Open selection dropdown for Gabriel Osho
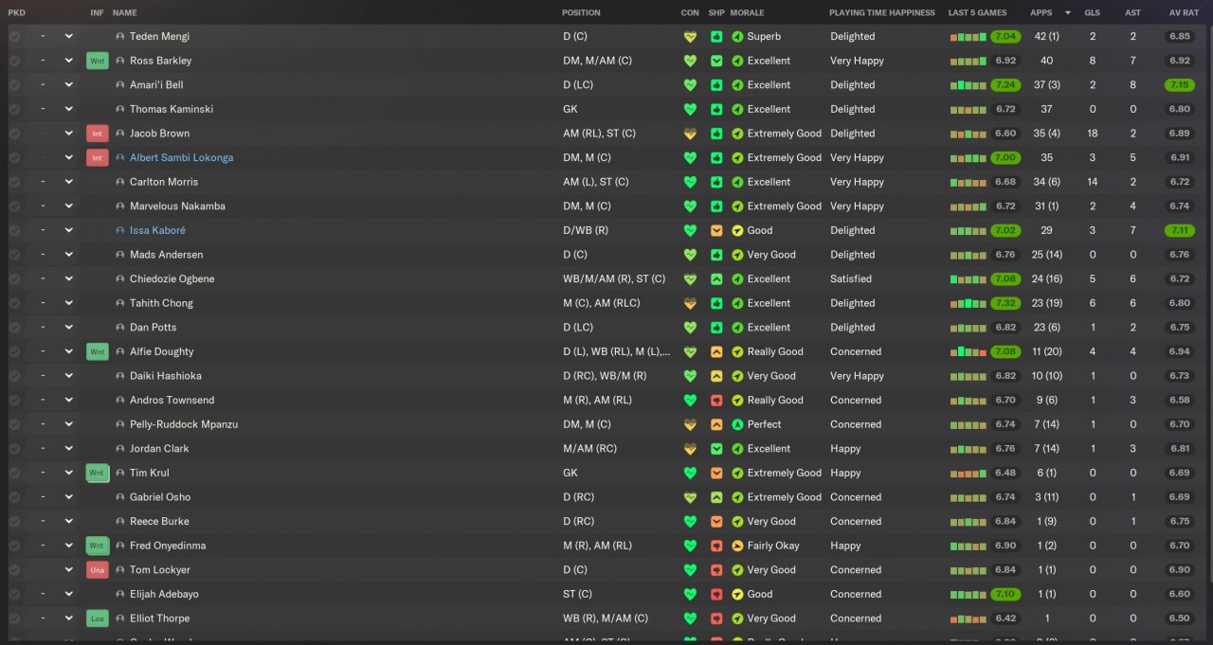 pyautogui.click(x=68, y=497)
